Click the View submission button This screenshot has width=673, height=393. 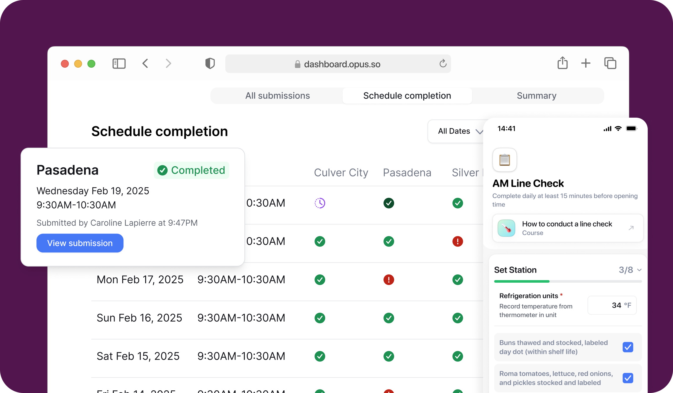(x=80, y=243)
